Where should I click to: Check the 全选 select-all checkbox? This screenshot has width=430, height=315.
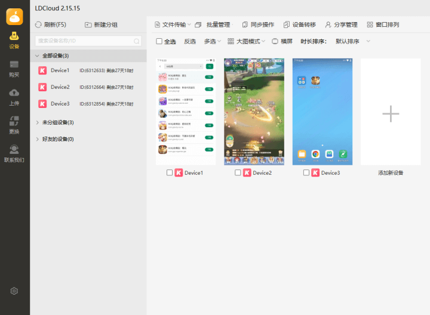(x=159, y=41)
